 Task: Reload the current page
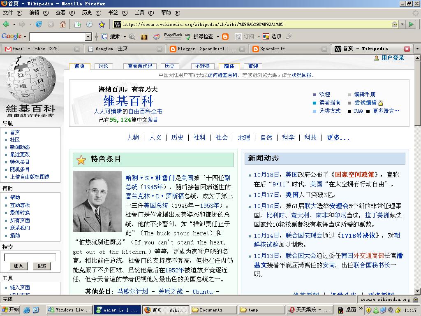point(39,24)
